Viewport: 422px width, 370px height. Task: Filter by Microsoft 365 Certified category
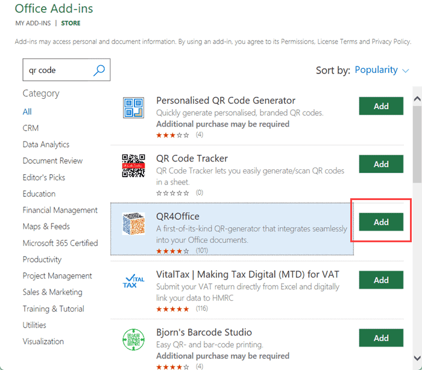60,243
